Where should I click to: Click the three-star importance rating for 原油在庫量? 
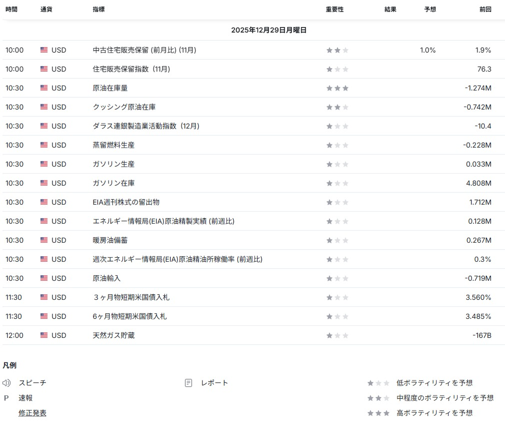337,88
